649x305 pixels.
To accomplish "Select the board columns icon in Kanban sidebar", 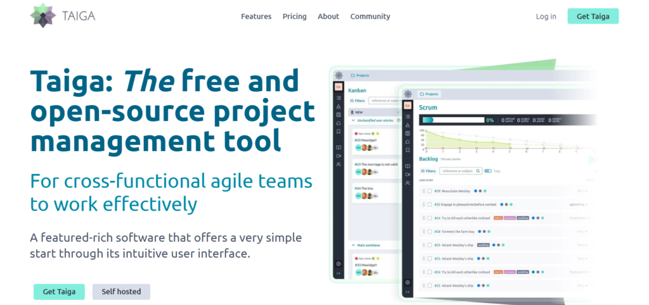I will [x=338, y=115].
